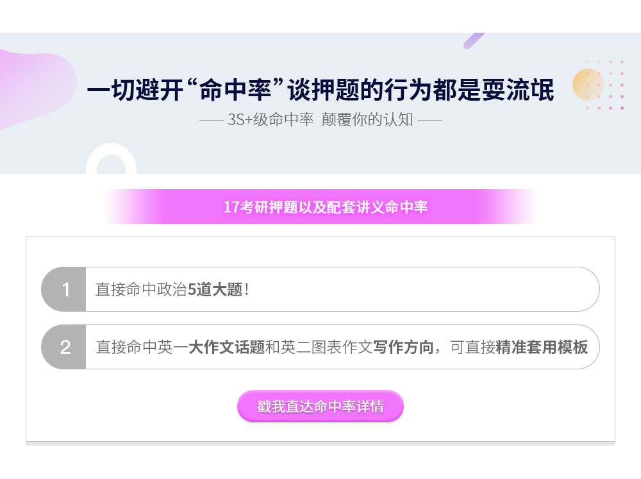Open the 17考研押题以及配套讲义命中率 pink banner
The height and width of the screenshot is (479, 641).
click(320, 206)
